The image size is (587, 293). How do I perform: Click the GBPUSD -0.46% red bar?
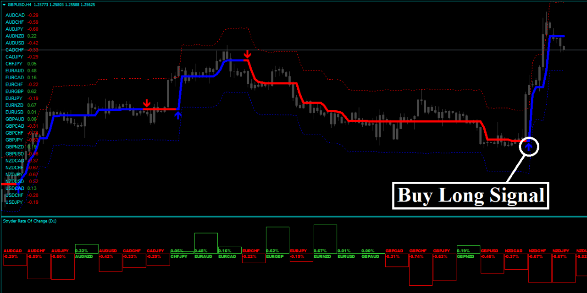492,263
